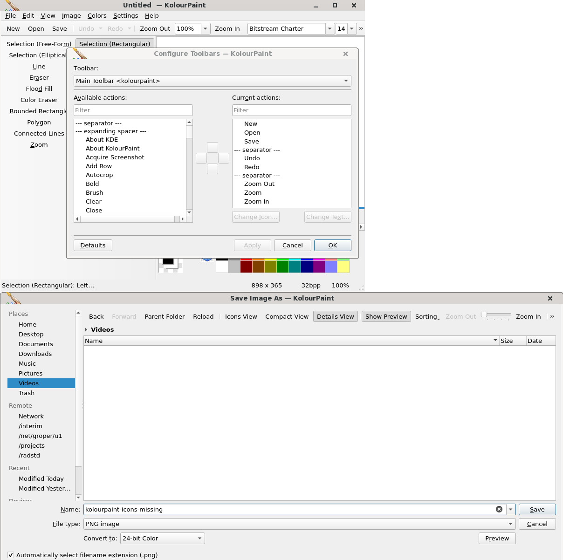Switch file list to Compact View
563x560 pixels.
coord(287,316)
